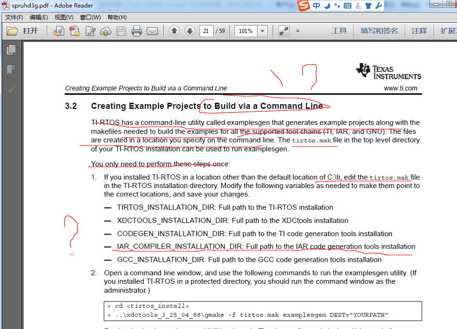
Task: Click the send email envelope icon
Action: point(152,31)
